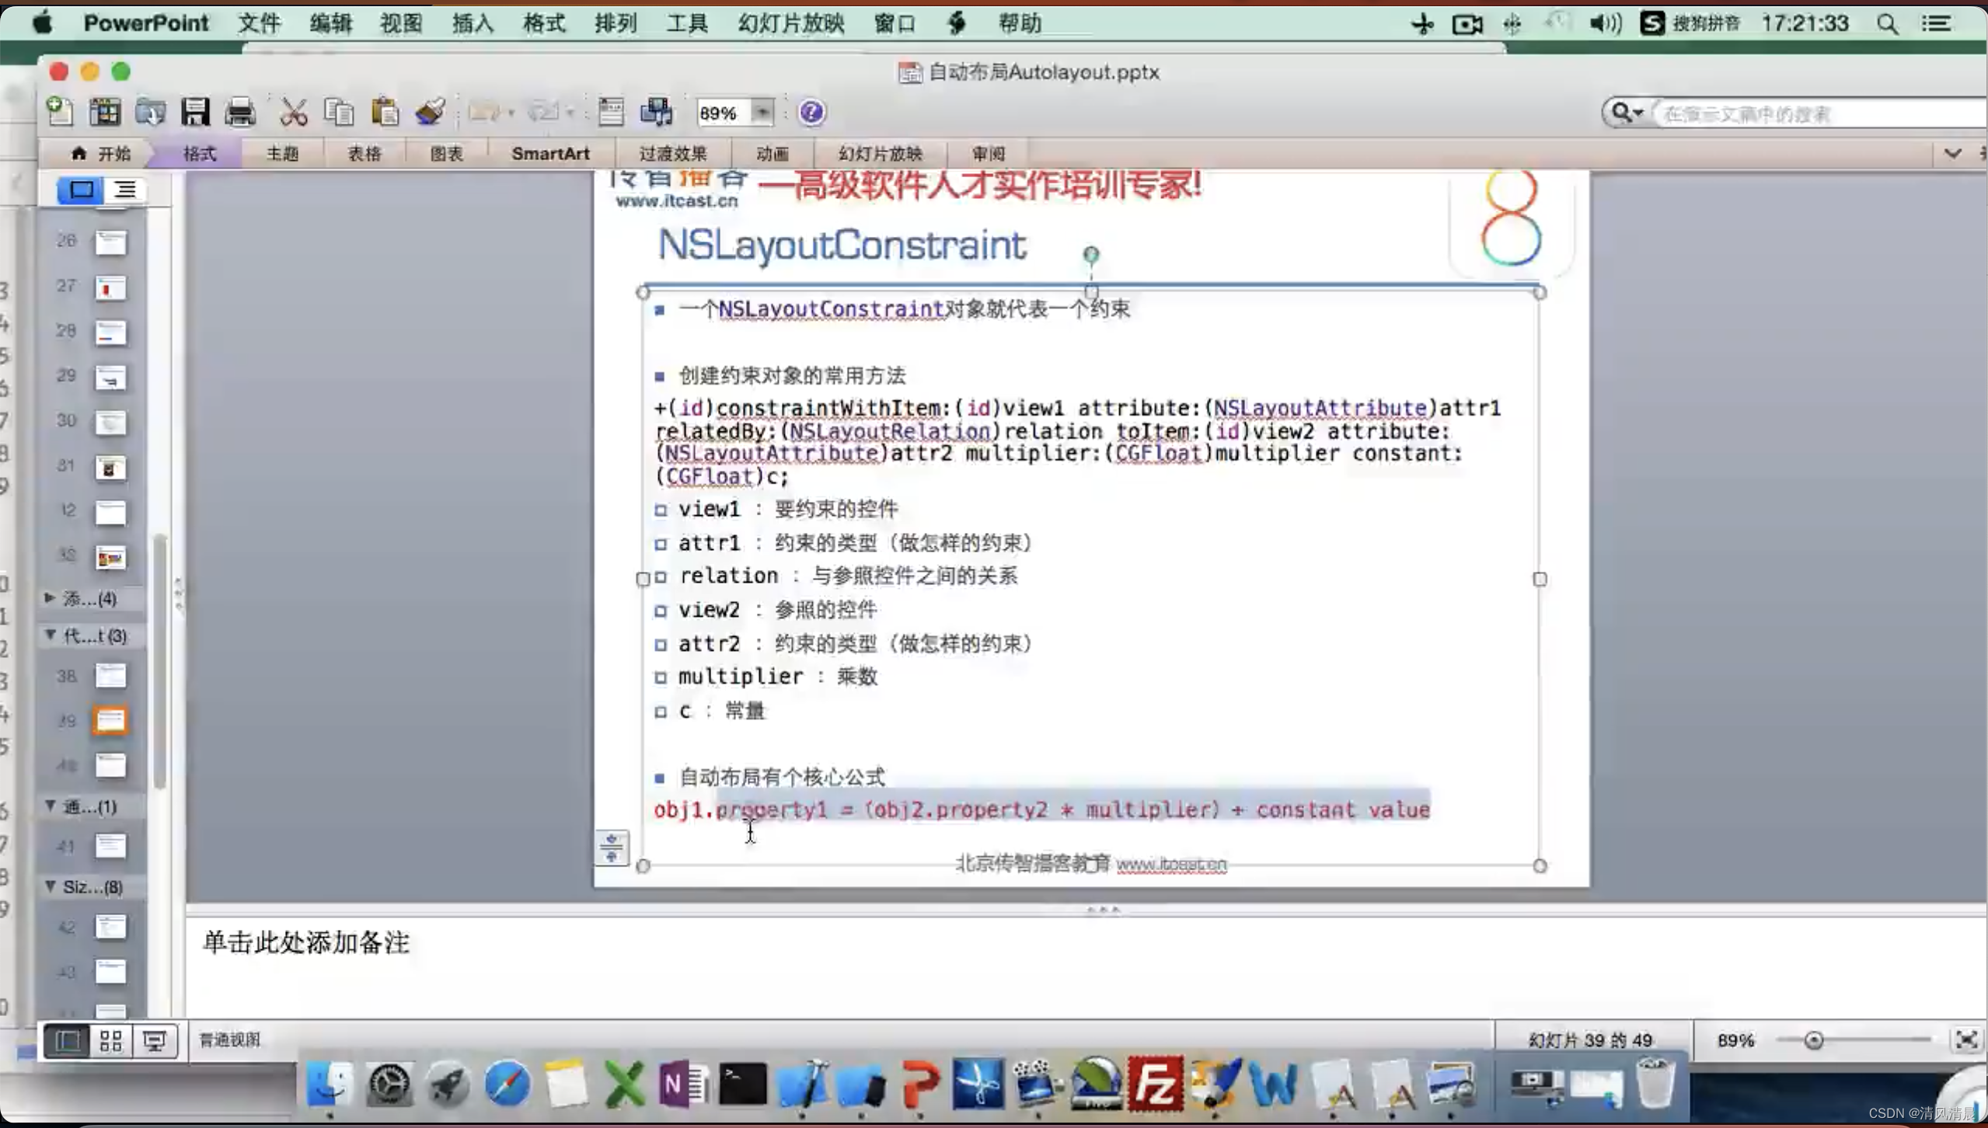1988x1128 pixels.
Task: Open the zoom percentage dropdown arrow
Action: (762, 113)
